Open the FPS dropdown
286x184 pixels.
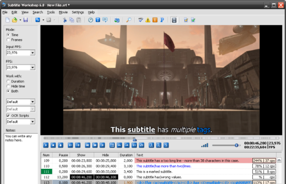pos(32,68)
